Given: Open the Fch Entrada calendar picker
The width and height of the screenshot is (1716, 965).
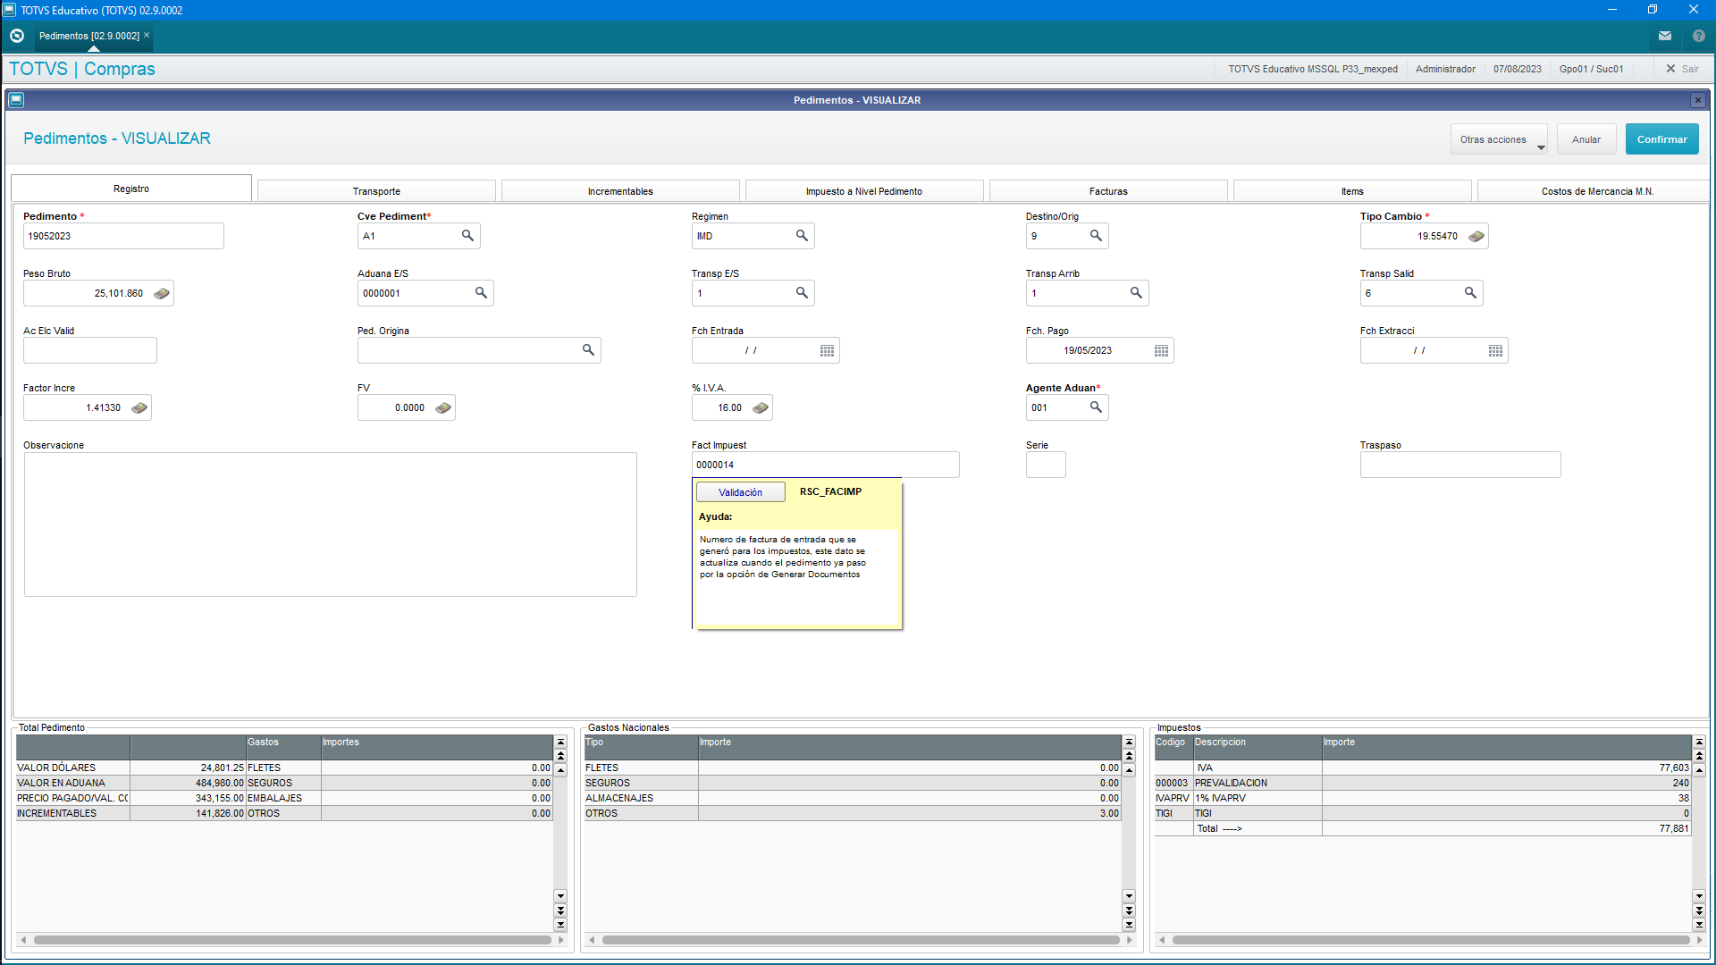Looking at the screenshot, I should click(827, 350).
